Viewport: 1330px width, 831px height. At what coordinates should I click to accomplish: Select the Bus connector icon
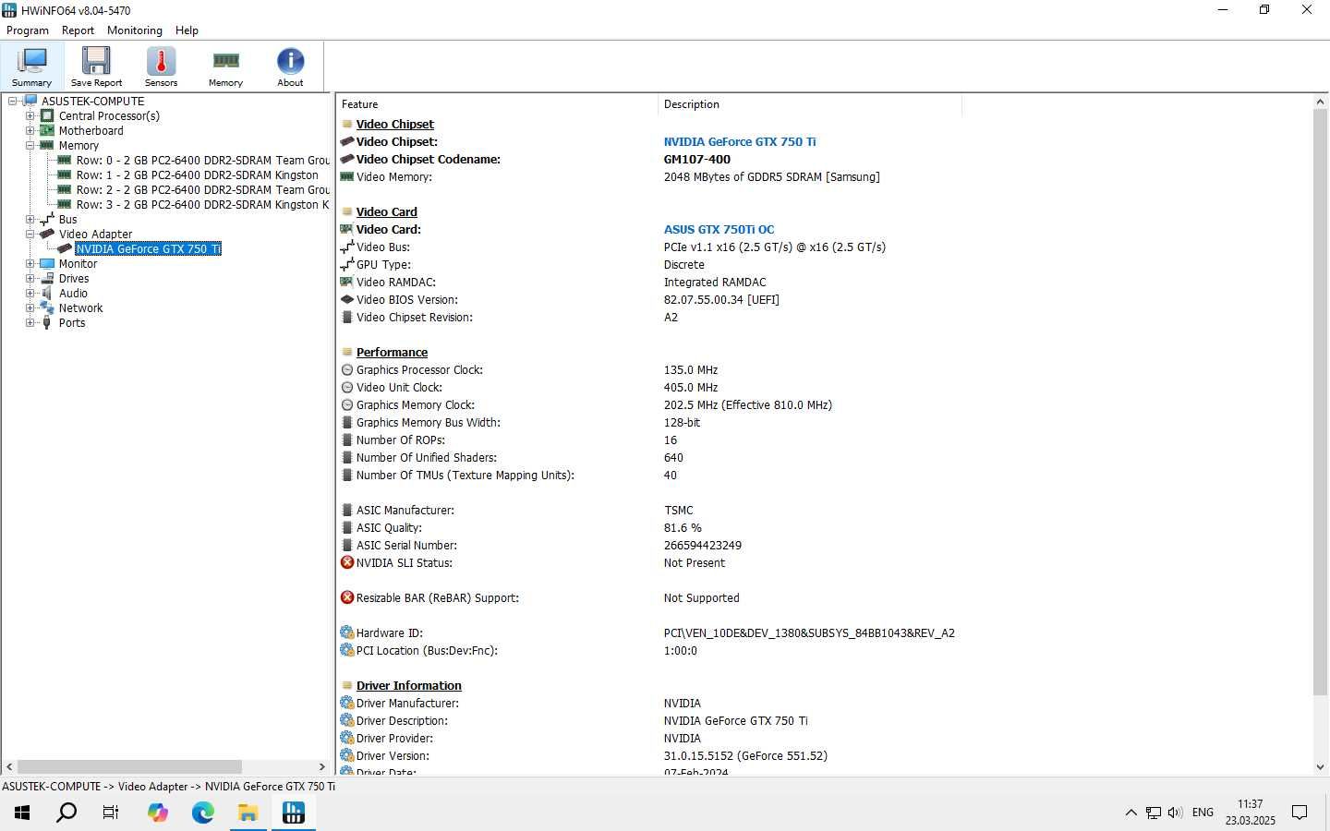47,220
